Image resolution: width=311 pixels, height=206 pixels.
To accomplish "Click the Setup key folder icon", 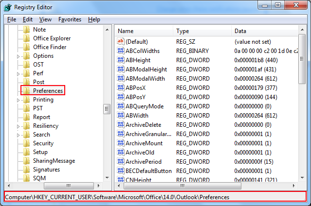I will pyautogui.click(x=27, y=152).
